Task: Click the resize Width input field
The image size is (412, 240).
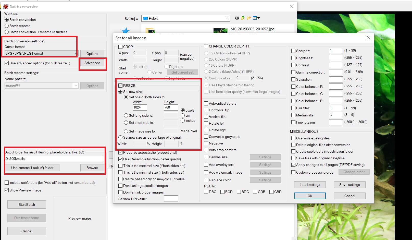Action: click(140, 107)
